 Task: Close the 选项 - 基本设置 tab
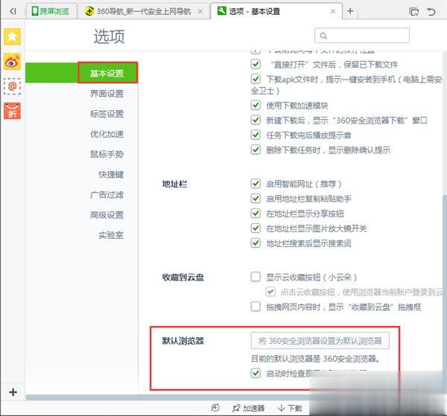(x=333, y=11)
